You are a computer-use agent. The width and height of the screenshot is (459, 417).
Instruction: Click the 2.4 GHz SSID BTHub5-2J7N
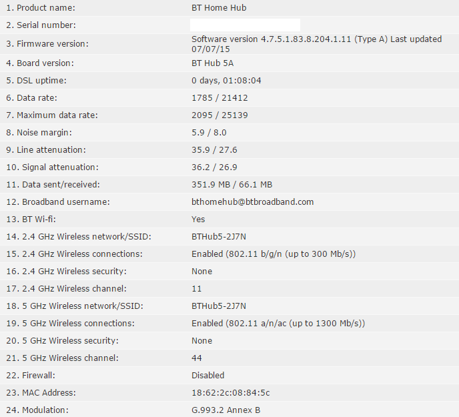219,237
